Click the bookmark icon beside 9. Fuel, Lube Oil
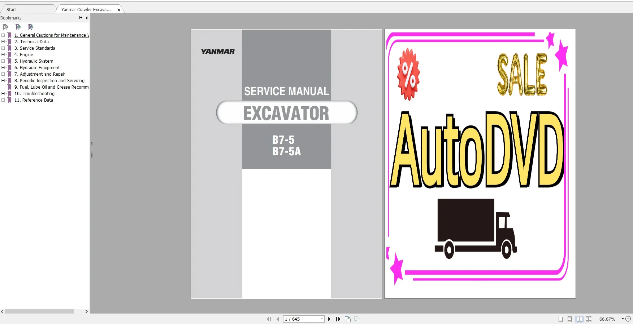 [10, 87]
